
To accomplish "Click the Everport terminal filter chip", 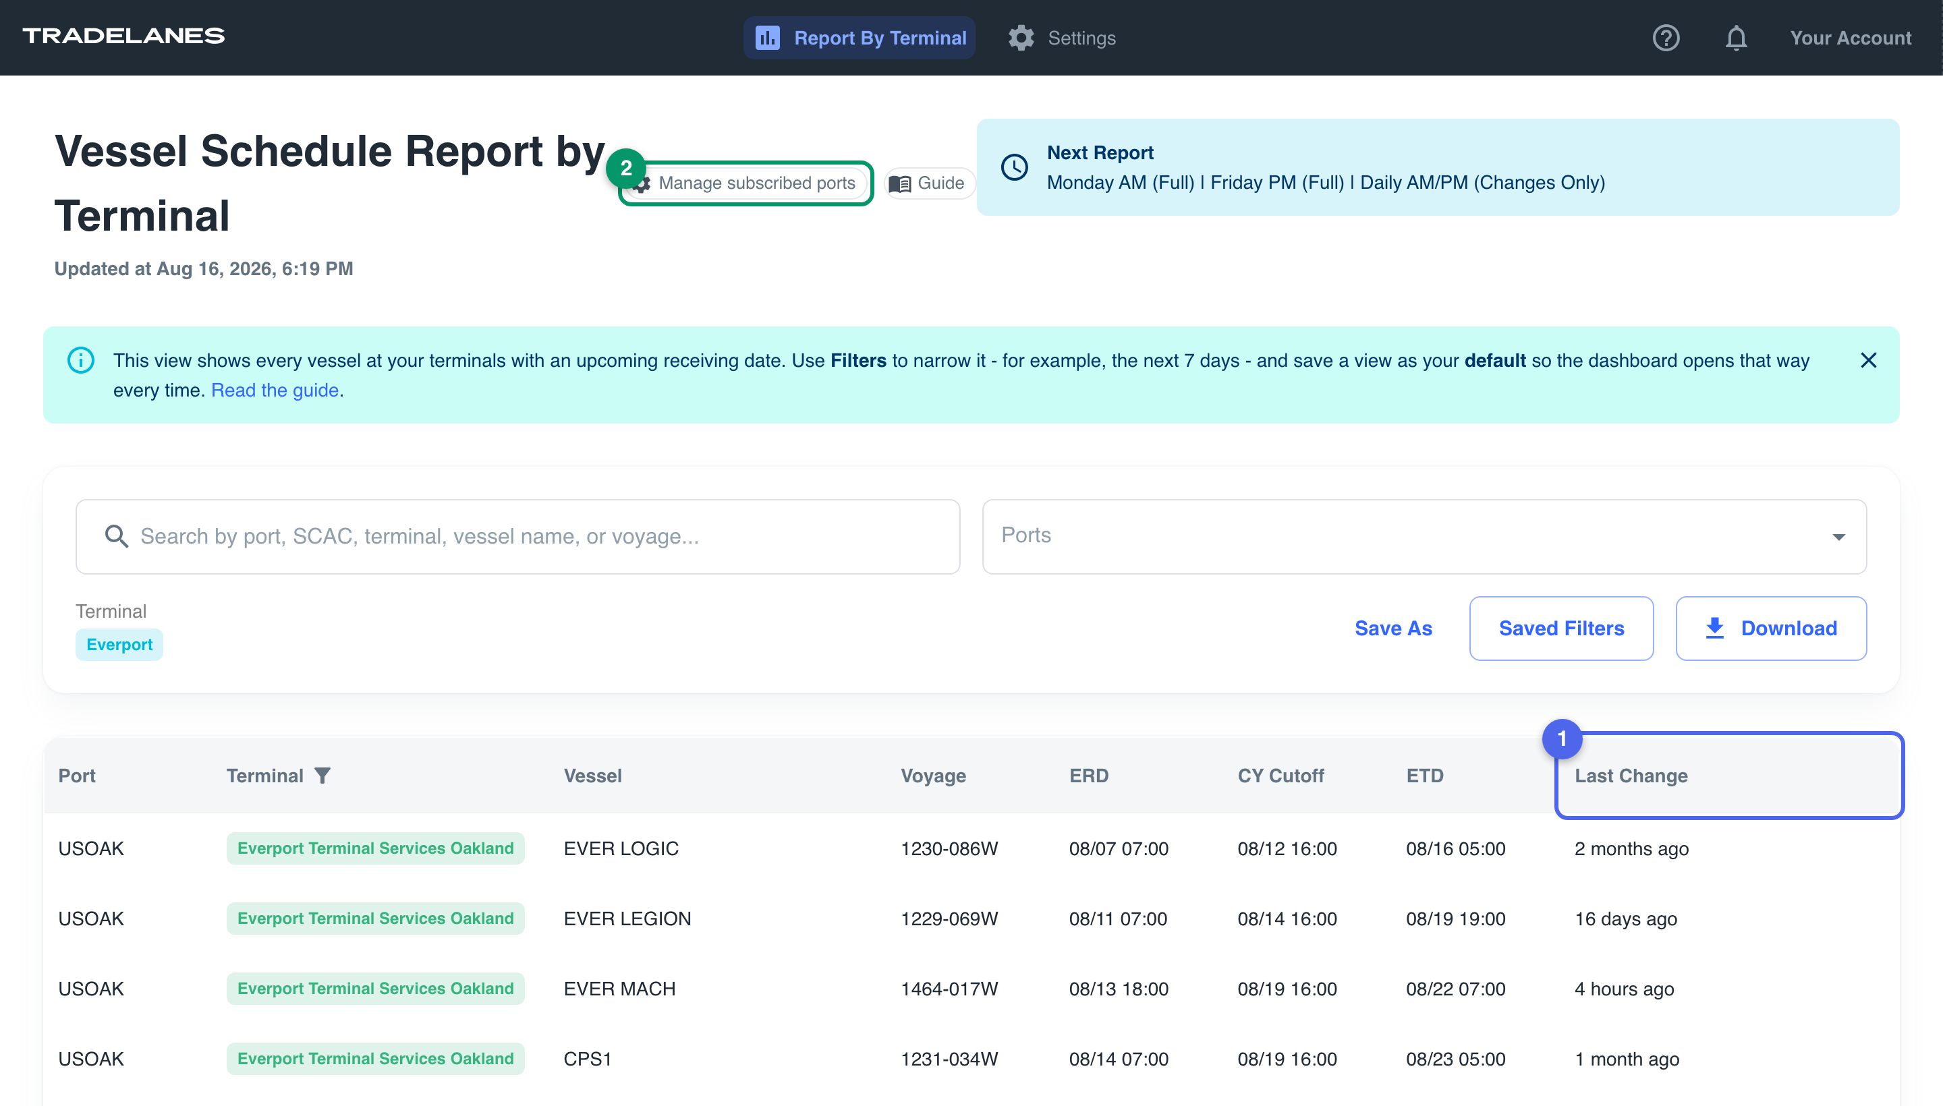I will click(119, 644).
